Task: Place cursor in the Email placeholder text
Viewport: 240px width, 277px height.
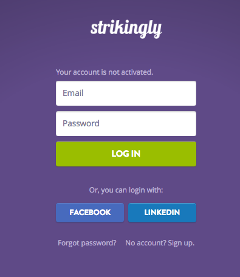Action: tap(73, 93)
